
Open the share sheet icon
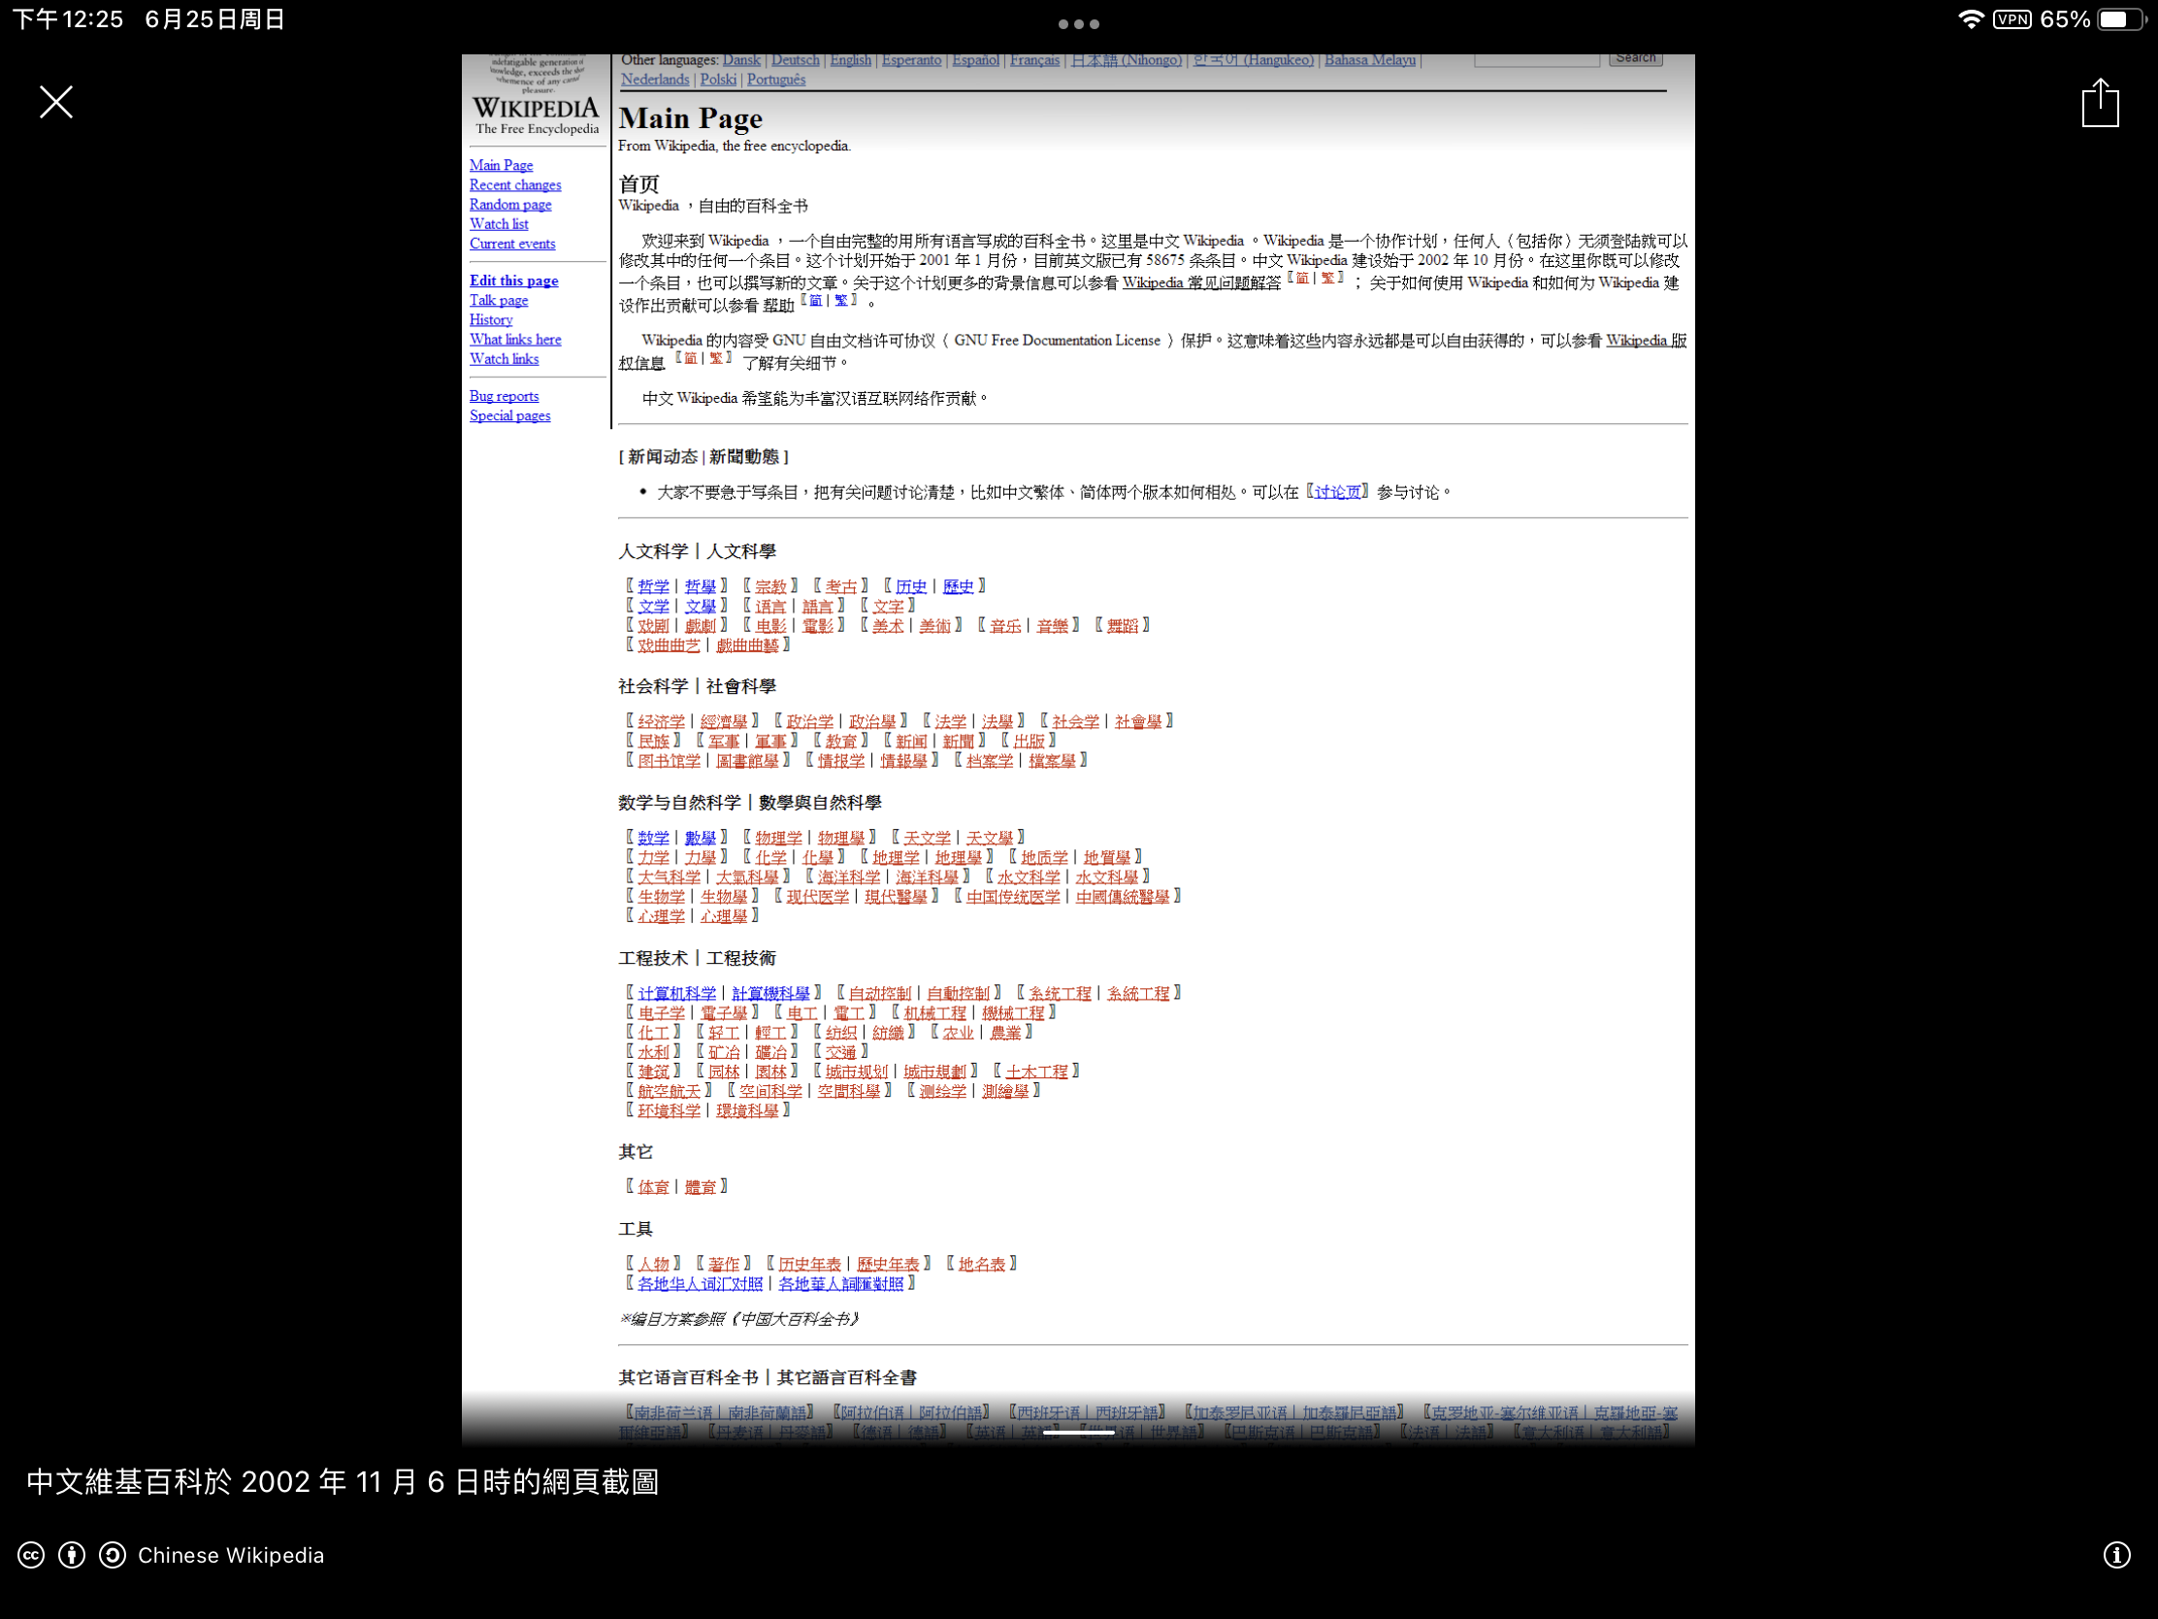(x=2100, y=102)
